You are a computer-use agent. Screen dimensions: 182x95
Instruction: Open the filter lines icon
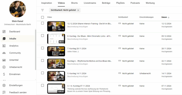(x=42, y=10)
